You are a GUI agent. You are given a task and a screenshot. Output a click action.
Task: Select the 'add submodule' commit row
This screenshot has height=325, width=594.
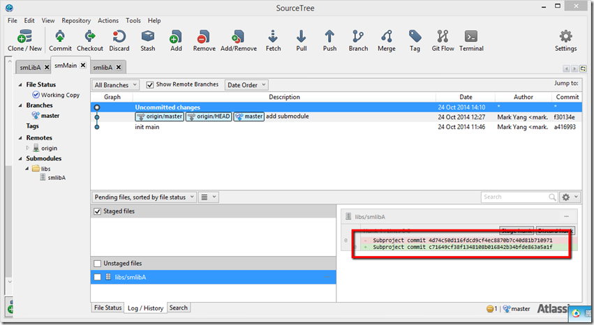(x=336, y=117)
